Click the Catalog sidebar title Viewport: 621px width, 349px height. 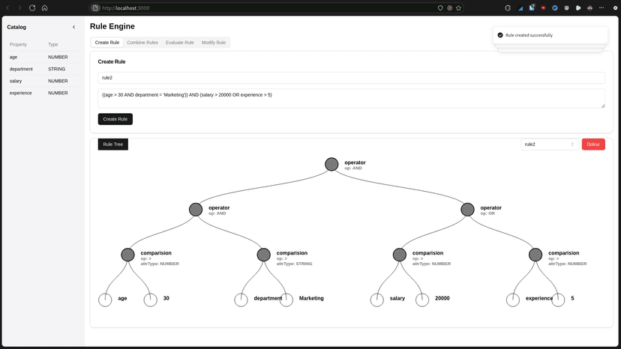[x=16, y=27]
